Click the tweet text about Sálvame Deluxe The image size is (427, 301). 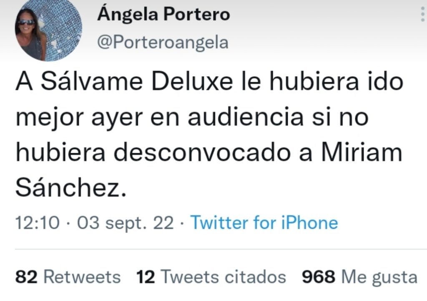point(209,135)
